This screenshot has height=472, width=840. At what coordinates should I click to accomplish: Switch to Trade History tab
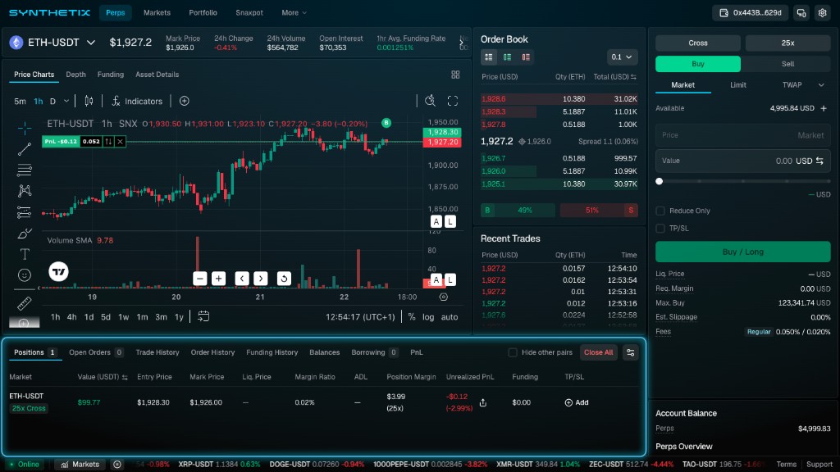coord(157,352)
